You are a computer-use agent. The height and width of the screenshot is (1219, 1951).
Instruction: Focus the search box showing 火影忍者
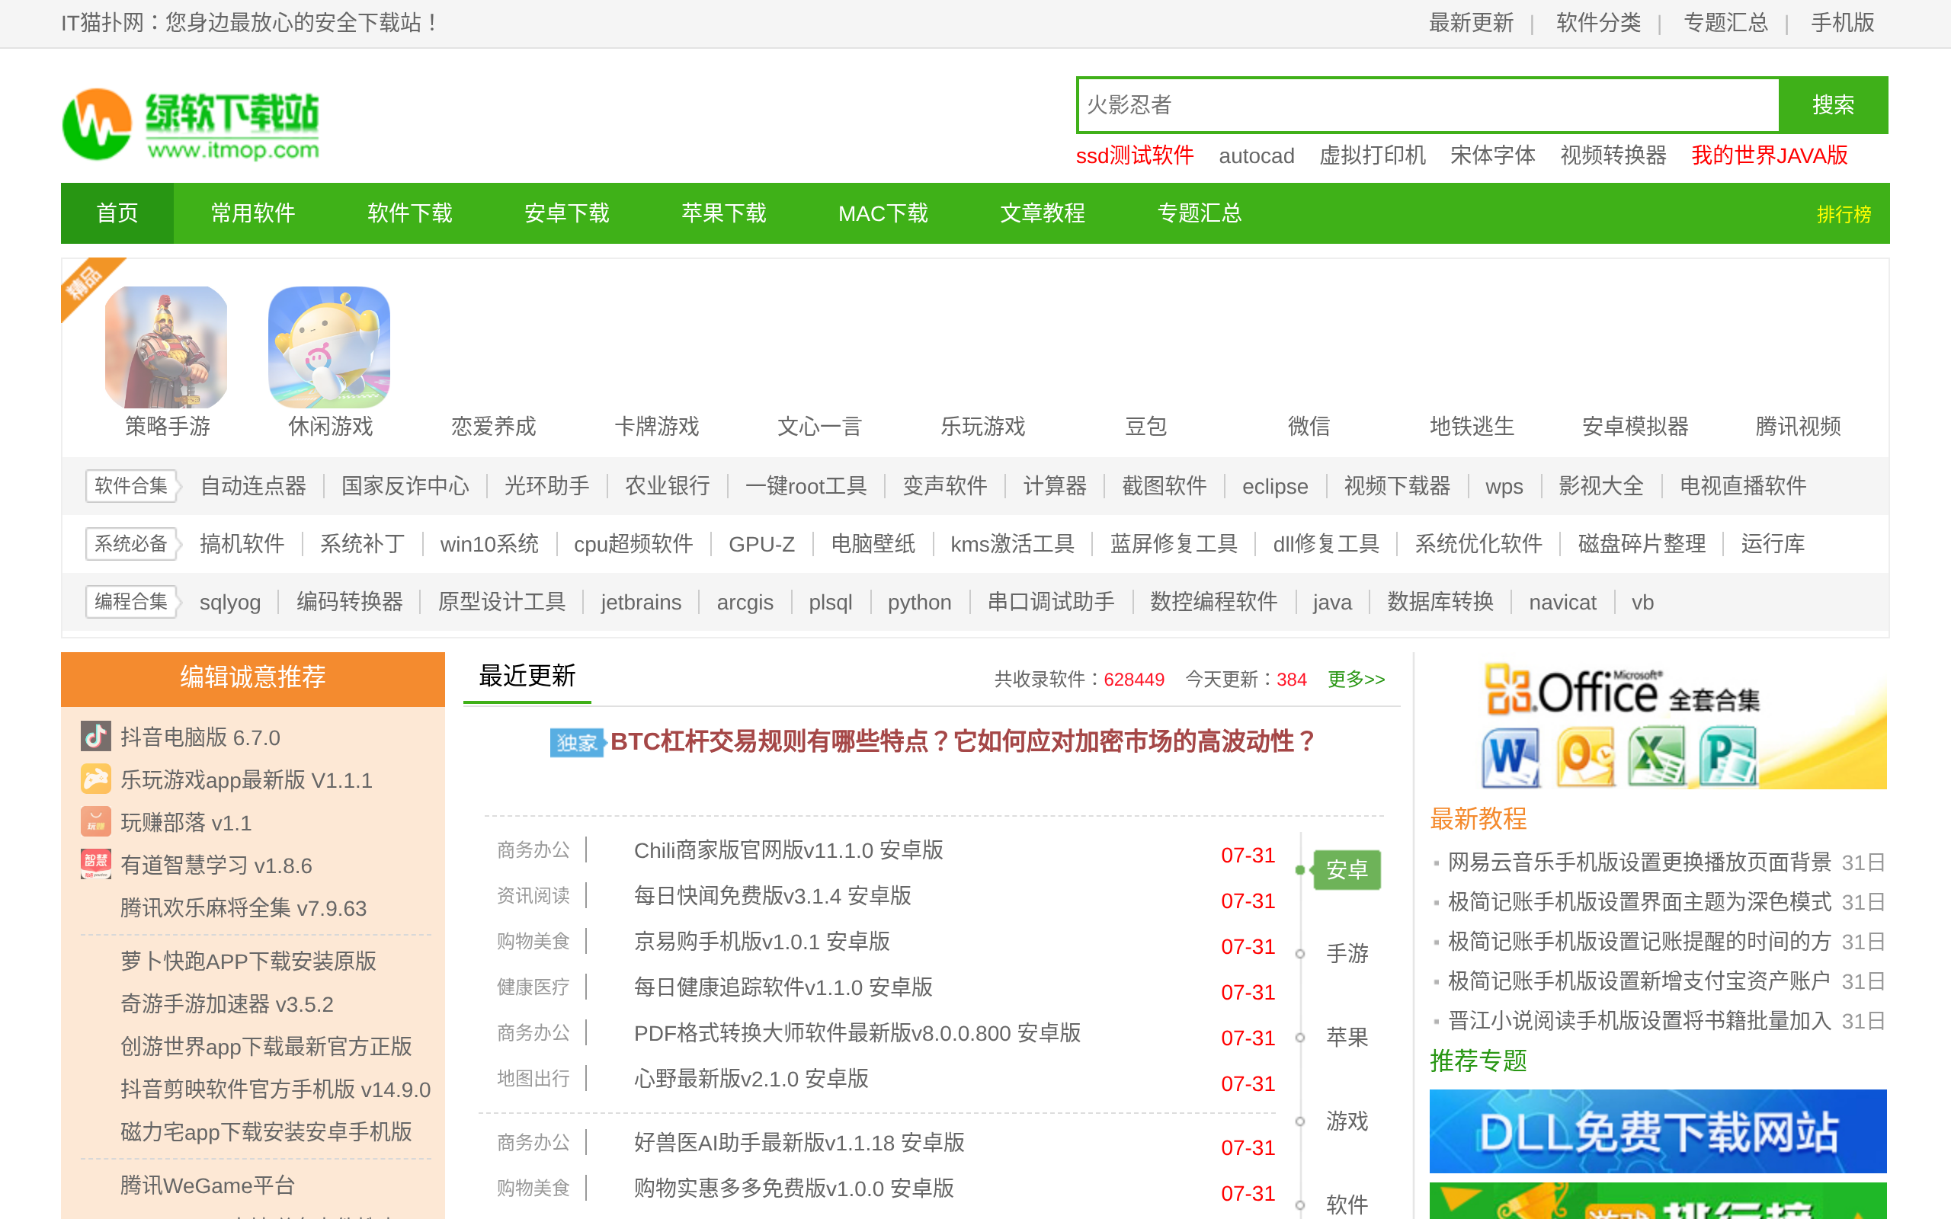(1427, 105)
